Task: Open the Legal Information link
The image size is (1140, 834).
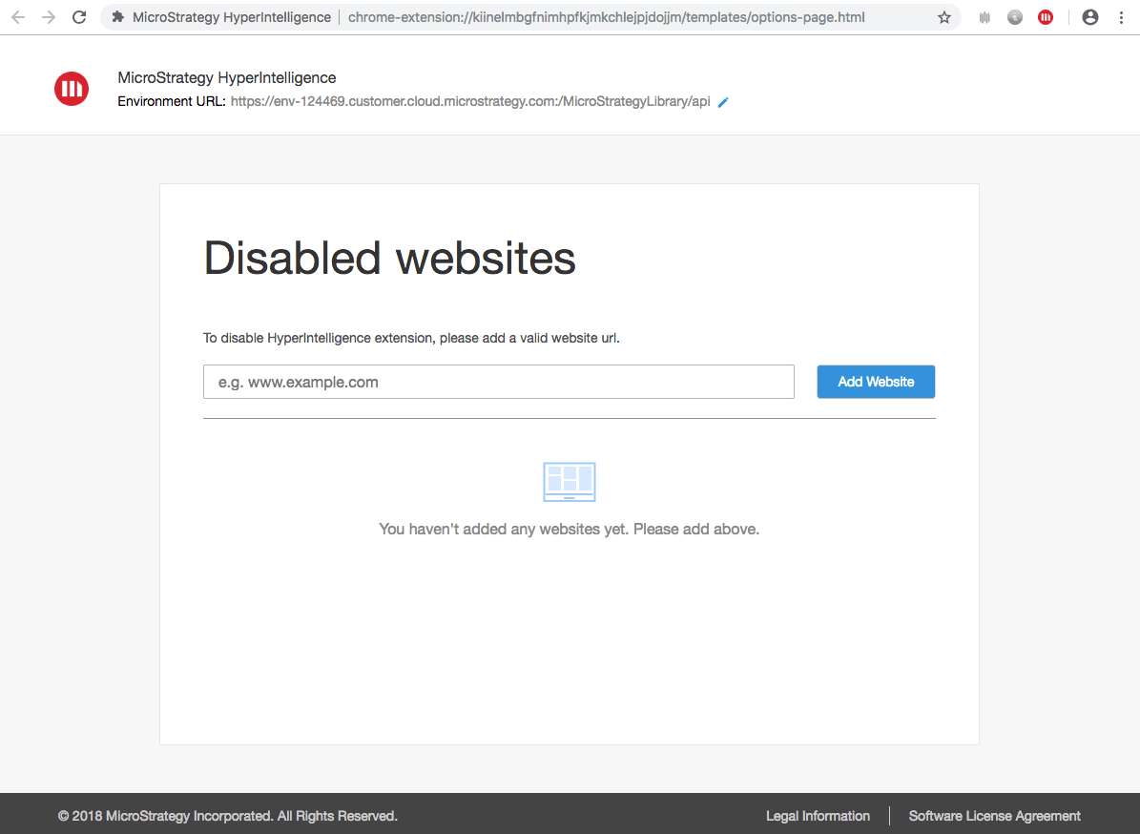Action: tap(818, 816)
